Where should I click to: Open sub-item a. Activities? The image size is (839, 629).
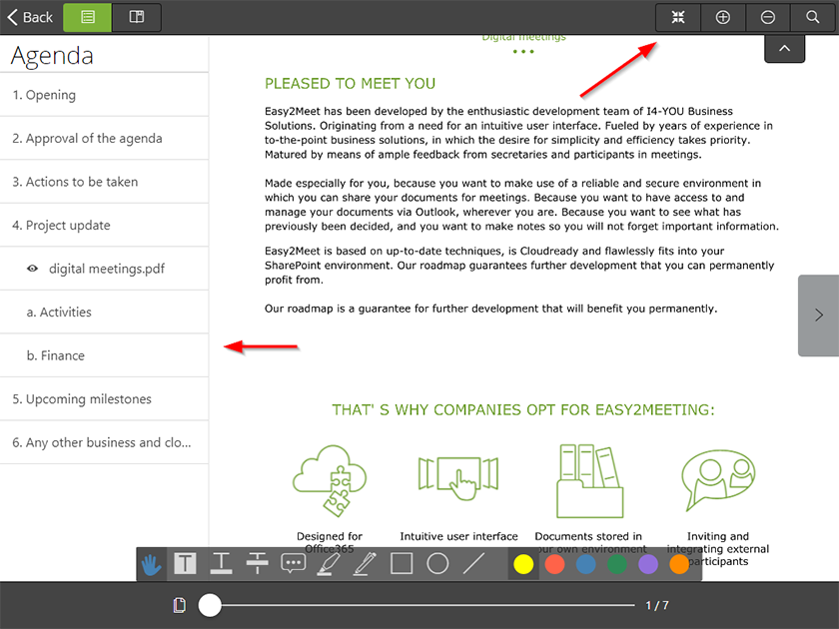104,312
